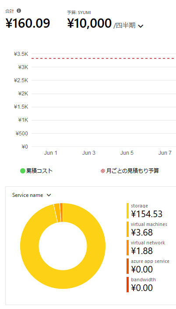The width and height of the screenshot is (176, 309).
Task: Toggle the 月ごとの見積もり予算 legend entry
Action: click(130, 171)
